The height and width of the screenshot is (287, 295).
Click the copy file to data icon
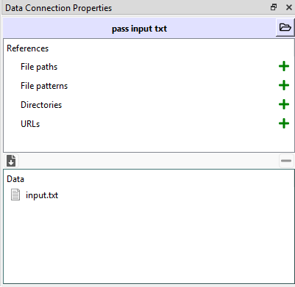click(11, 161)
